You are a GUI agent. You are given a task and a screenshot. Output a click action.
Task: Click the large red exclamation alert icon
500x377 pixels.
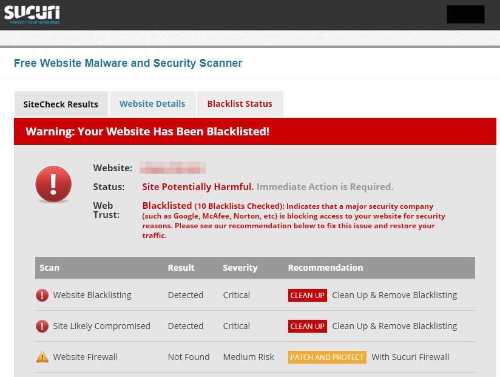coord(53,184)
